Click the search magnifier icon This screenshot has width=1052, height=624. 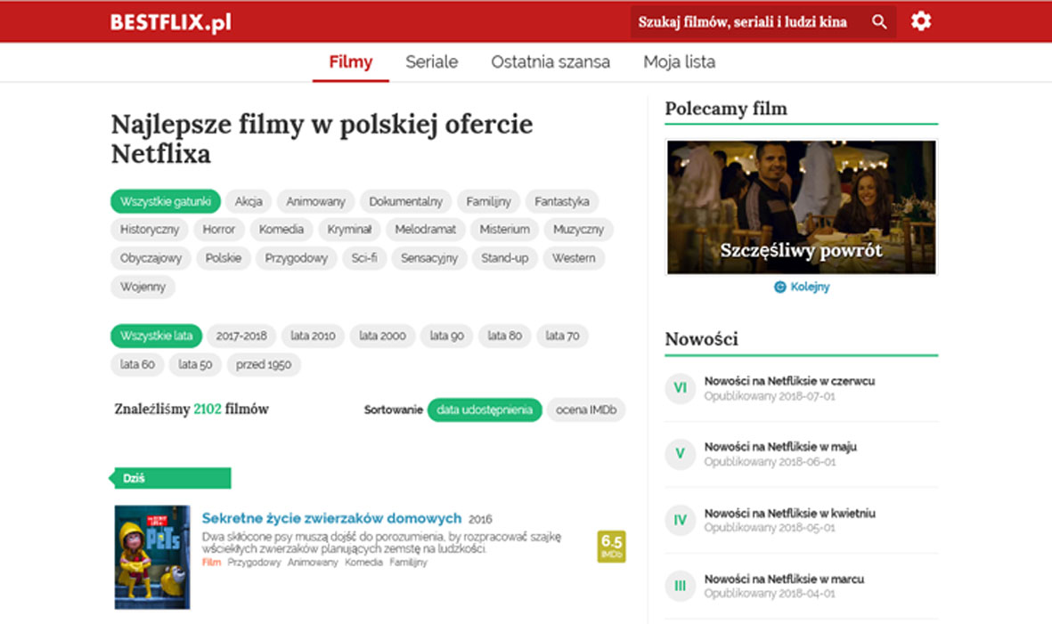pyautogui.click(x=879, y=22)
